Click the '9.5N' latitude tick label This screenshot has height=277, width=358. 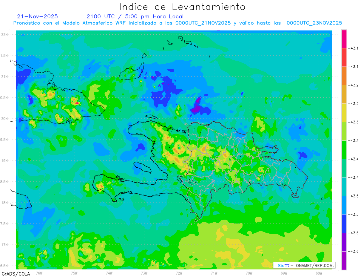pyautogui.click(x=4, y=140)
